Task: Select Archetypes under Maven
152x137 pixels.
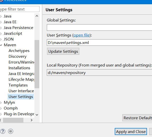Action: tap(19, 51)
